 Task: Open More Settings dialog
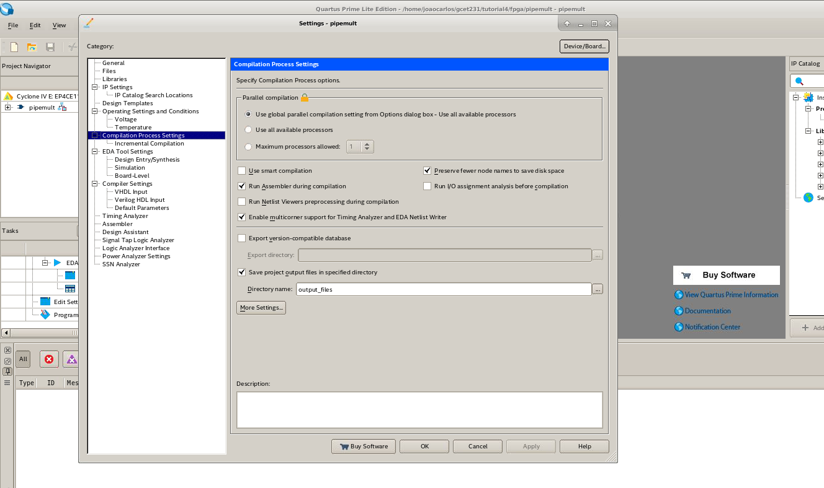pyautogui.click(x=261, y=308)
